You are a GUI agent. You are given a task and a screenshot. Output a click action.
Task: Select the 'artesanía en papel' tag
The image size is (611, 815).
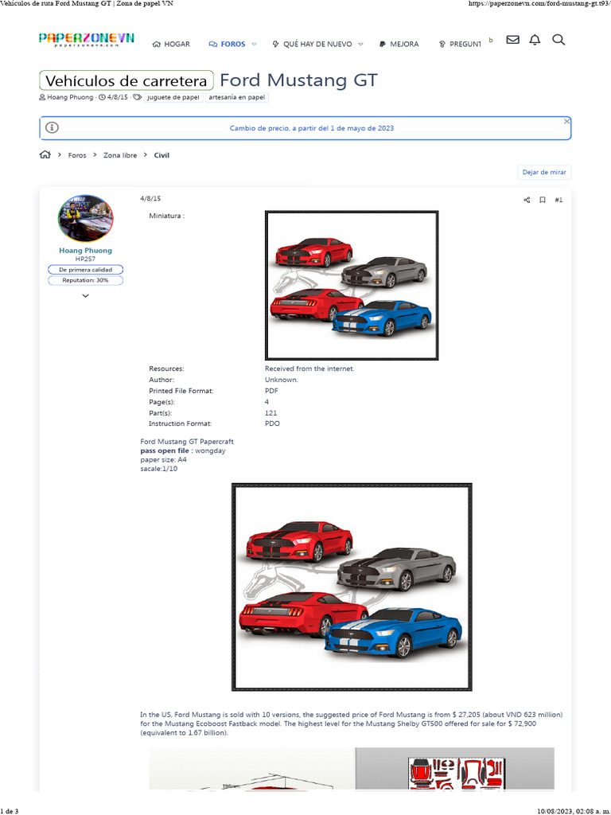(237, 97)
